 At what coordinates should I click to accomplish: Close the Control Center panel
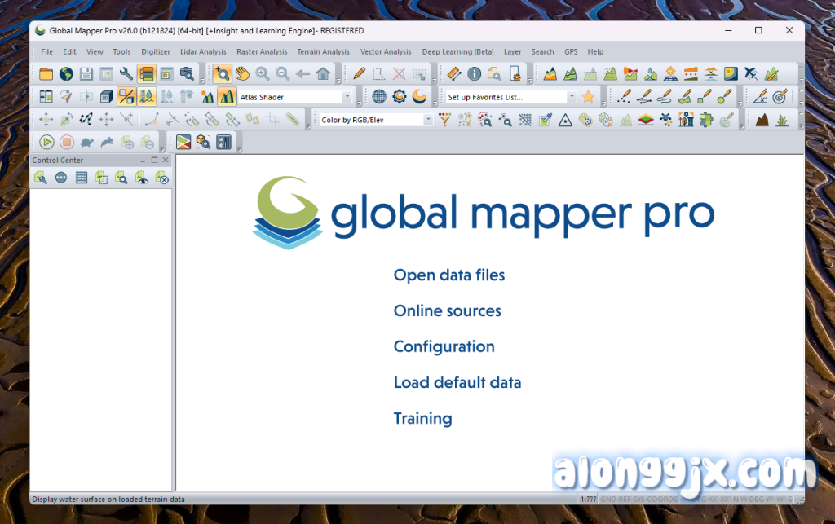pos(166,161)
